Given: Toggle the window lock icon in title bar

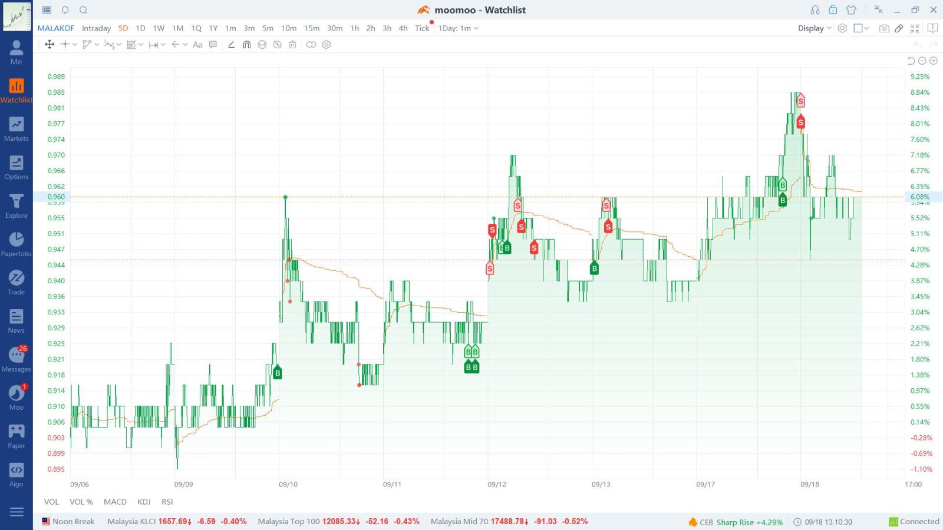Looking at the screenshot, I should coord(833,10).
